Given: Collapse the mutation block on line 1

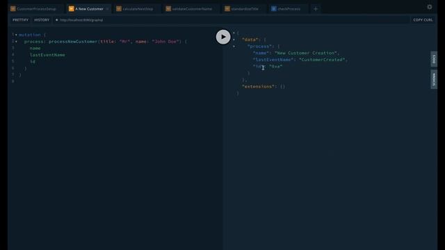Looking at the screenshot, I should 16,35.
